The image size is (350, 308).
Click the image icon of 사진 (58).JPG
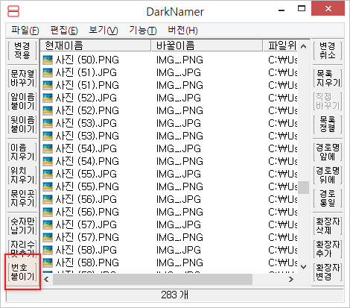pyautogui.click(x=48, y=250)
